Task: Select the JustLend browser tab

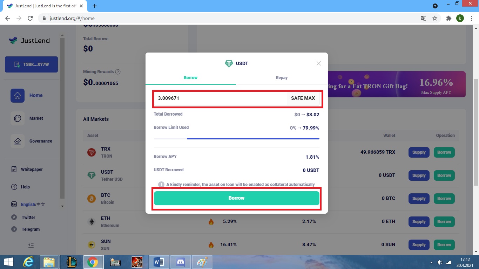Action: click(x=44, y=6)
